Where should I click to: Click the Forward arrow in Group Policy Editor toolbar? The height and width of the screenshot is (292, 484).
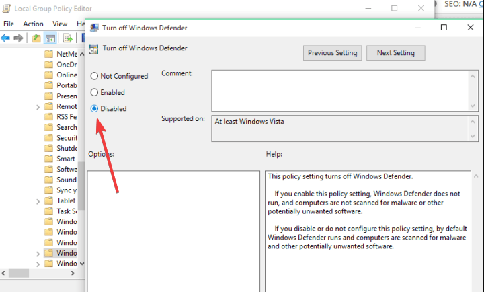pos(19,38)
